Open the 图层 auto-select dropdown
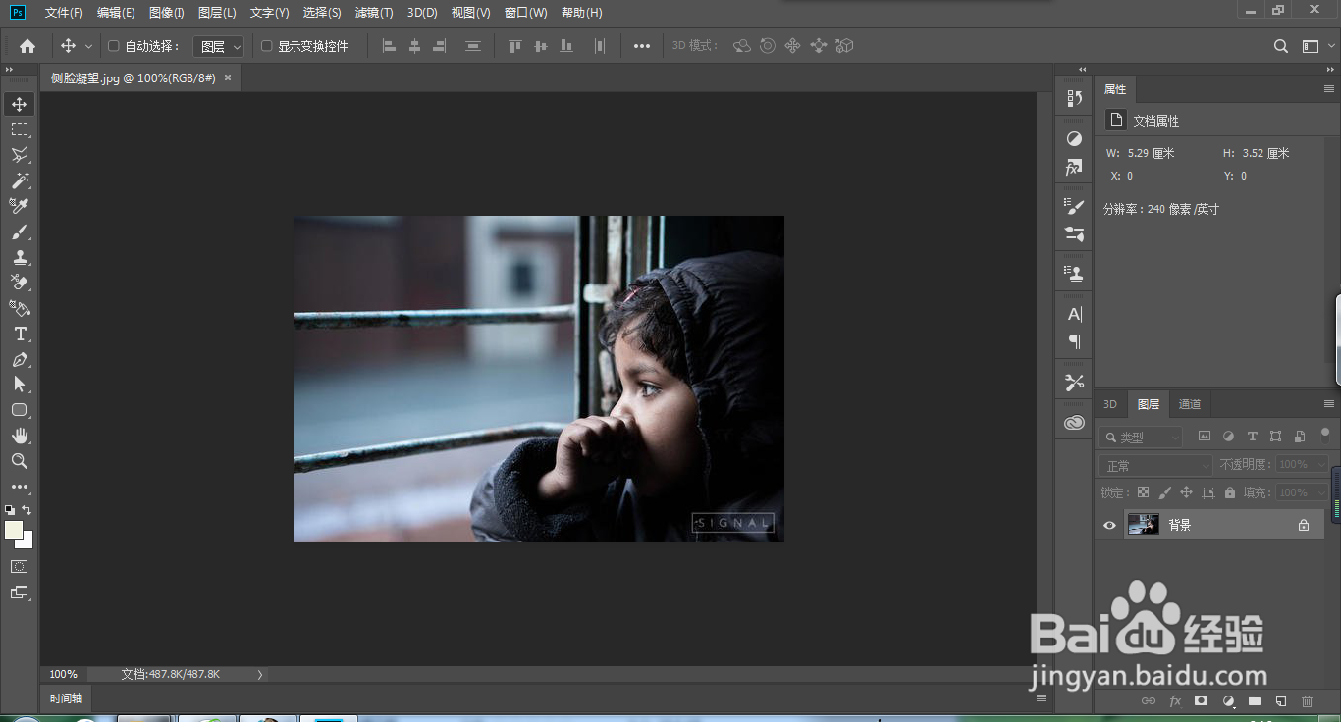Viewport: 1341px width, 722px height. (218, 46)
